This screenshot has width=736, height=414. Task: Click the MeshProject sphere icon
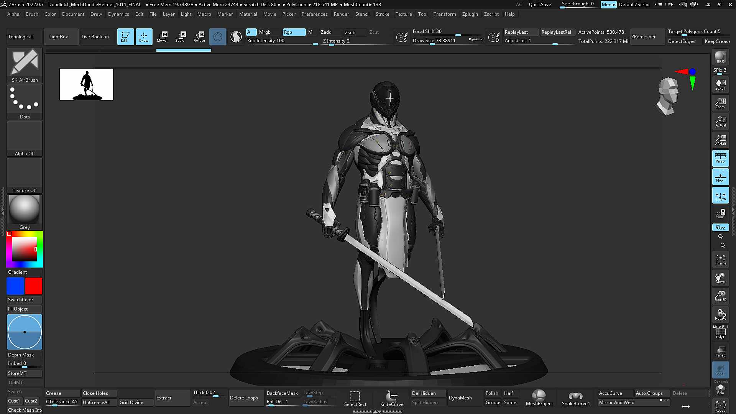pyautogui.click(x=539, y=398)
